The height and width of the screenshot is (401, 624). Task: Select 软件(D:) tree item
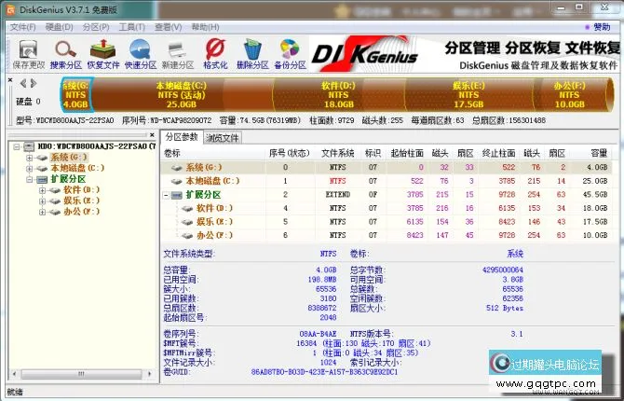tap(82, 190)
